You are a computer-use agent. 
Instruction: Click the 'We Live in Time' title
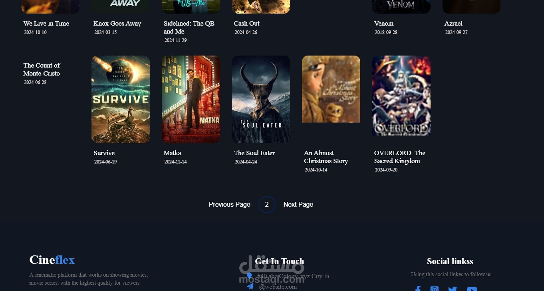click(46, 24)
